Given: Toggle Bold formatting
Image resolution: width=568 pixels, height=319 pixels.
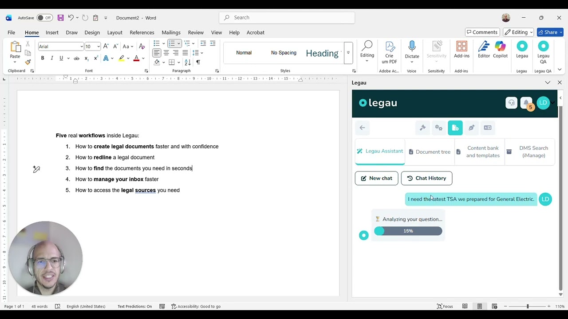Looking at the screenshot, I should coord(43,58).
